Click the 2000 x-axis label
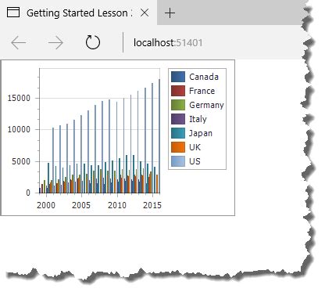Viewport: 325px width, 292px height. click(x=46, y=205)
